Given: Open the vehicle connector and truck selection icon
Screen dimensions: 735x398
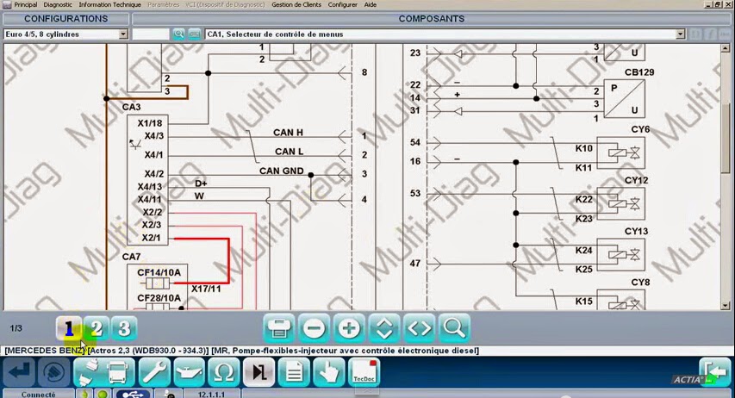Looking at the screenshot, I should 104,372.
